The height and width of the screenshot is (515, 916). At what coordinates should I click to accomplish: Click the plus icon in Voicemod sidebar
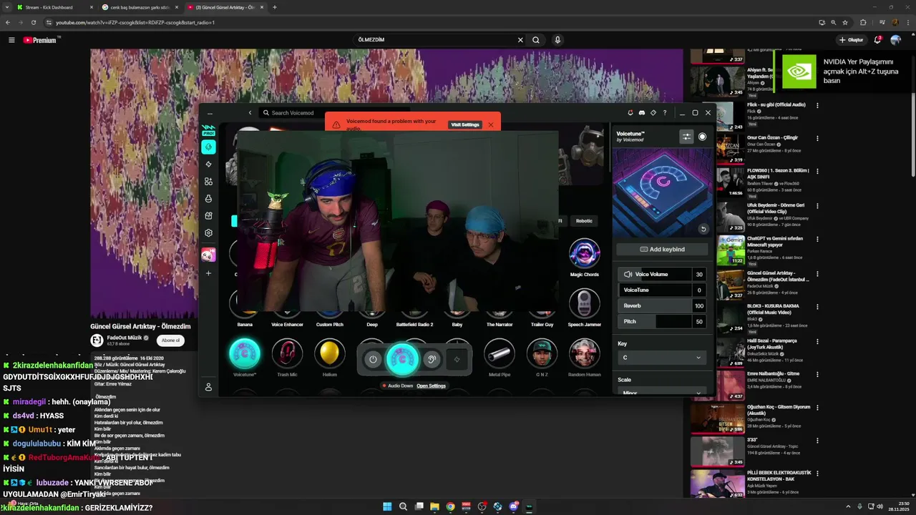pyautogui.click(x=208, y=273)
